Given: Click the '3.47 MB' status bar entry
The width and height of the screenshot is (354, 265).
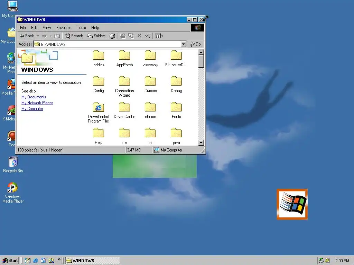Looking at the screenshot, I should click(x=134, y=150).
